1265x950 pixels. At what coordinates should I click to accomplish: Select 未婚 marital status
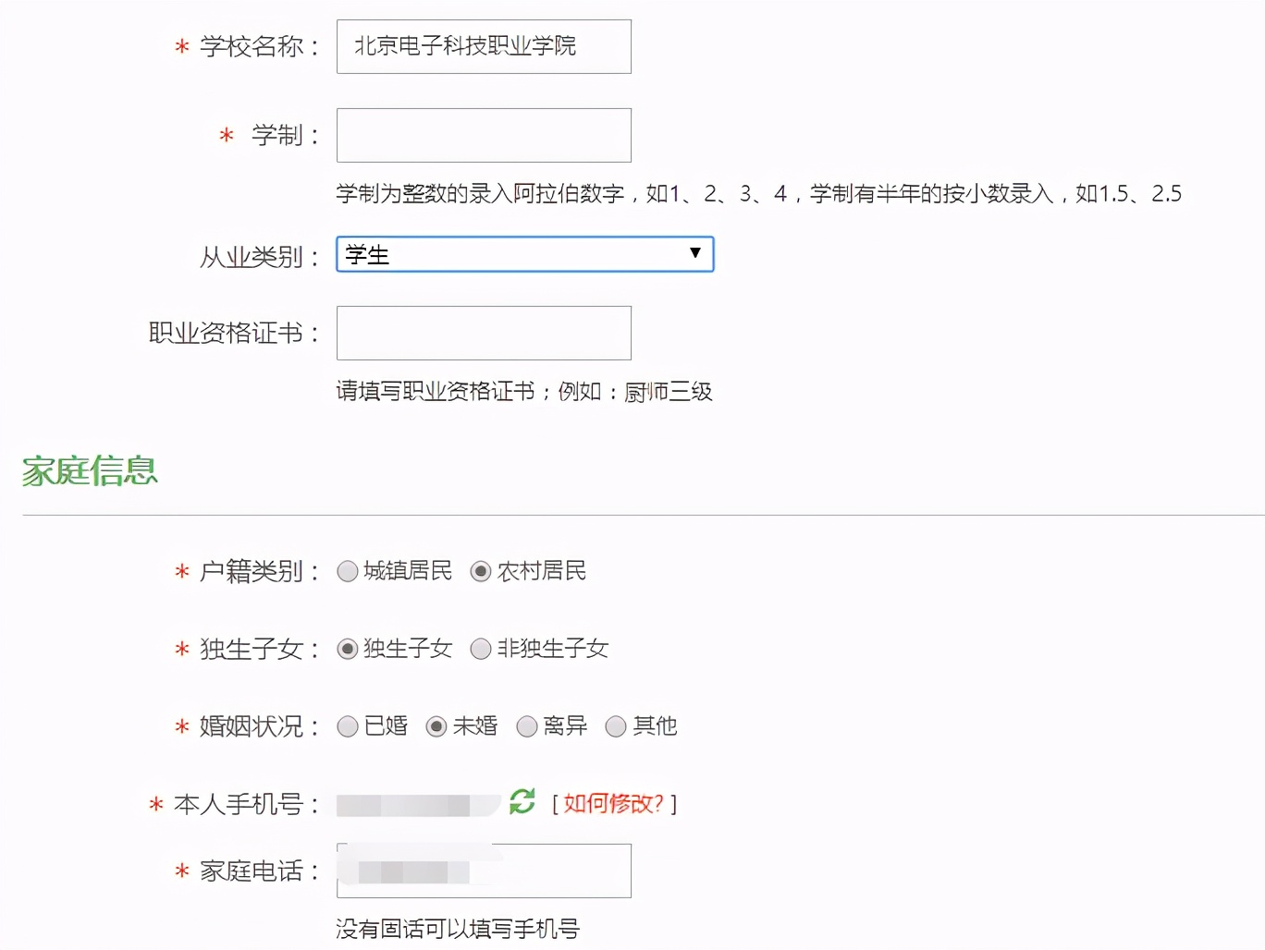point(436,726)
